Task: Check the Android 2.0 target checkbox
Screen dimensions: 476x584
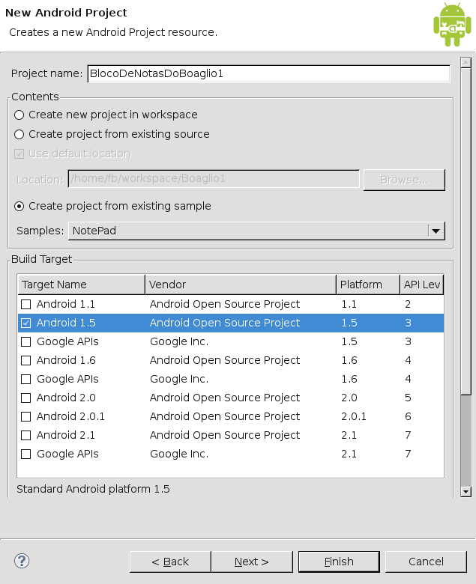Action: tap(25, 398)
